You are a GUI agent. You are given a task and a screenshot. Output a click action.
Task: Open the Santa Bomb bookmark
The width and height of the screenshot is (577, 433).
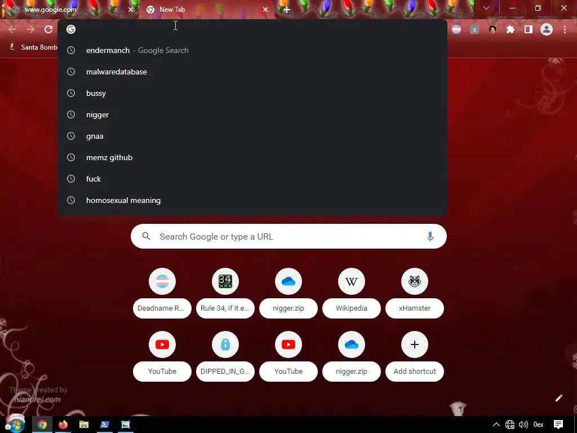(x=33, y=47)
